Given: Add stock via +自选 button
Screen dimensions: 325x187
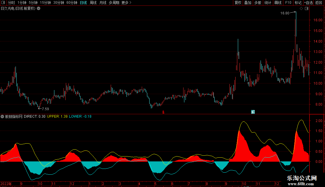Looking at the screenshot, I should click(308, 3).
